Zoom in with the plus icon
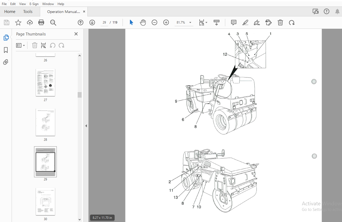The image size is (342, 222). pyautogui.click(x=166, y=22)
